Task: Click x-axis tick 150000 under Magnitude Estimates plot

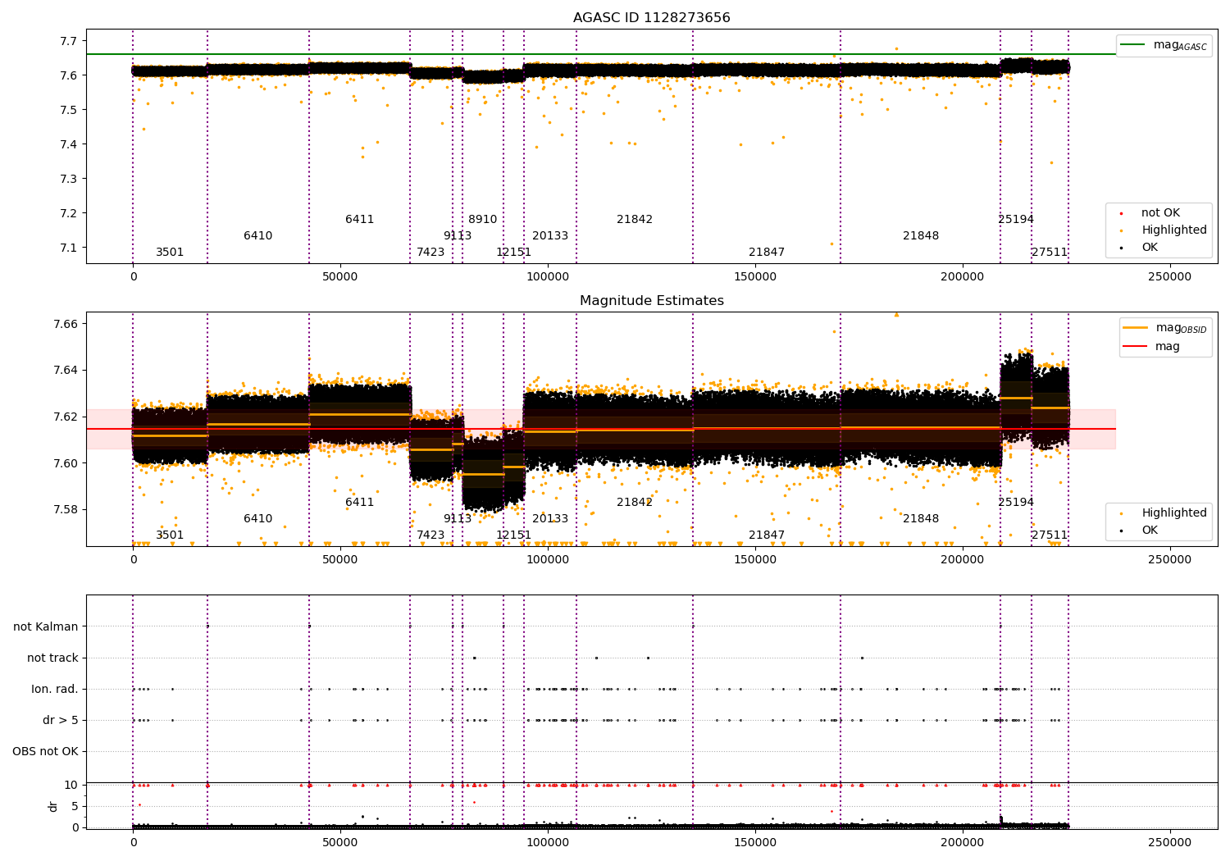Action: (754, 560)
